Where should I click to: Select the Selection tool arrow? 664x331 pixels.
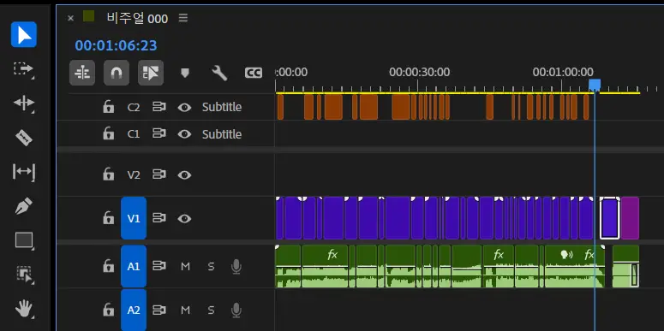[x=24, y=35]
